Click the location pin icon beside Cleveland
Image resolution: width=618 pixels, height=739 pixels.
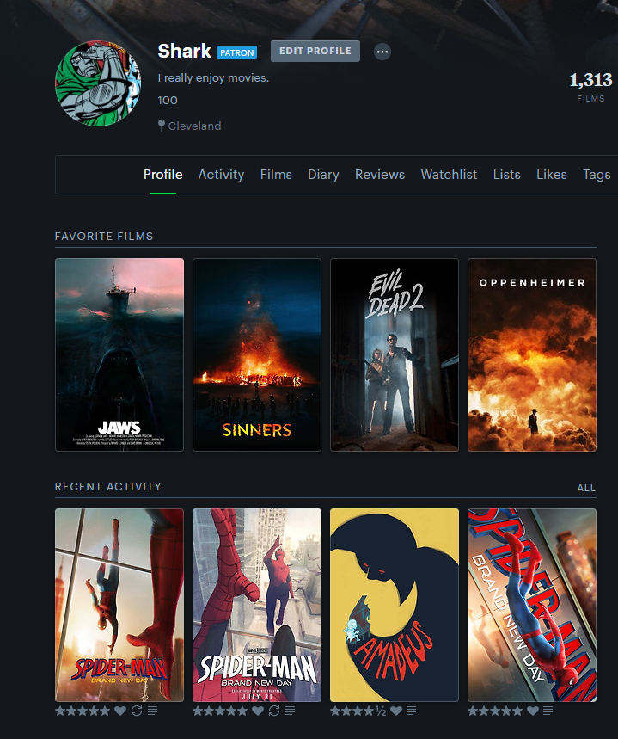click(161, 126)
